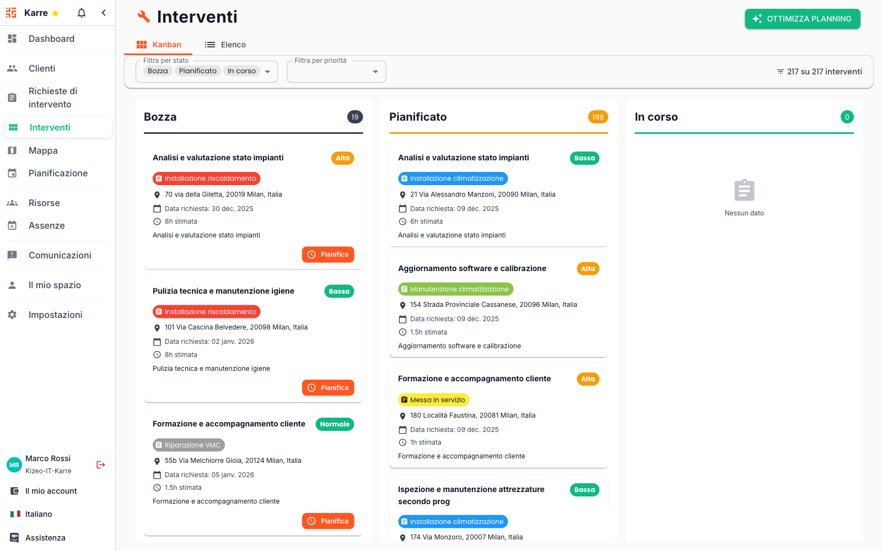Click the Comunicazioni megaphone icon
882x551 pixels.
(13, 255)
